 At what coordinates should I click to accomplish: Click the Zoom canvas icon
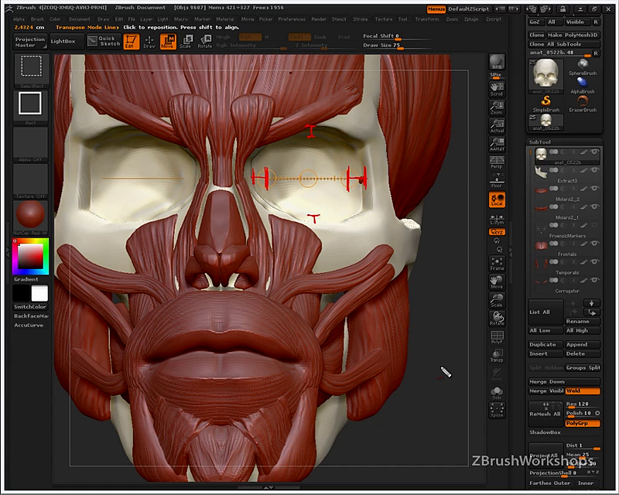point(497,108)
